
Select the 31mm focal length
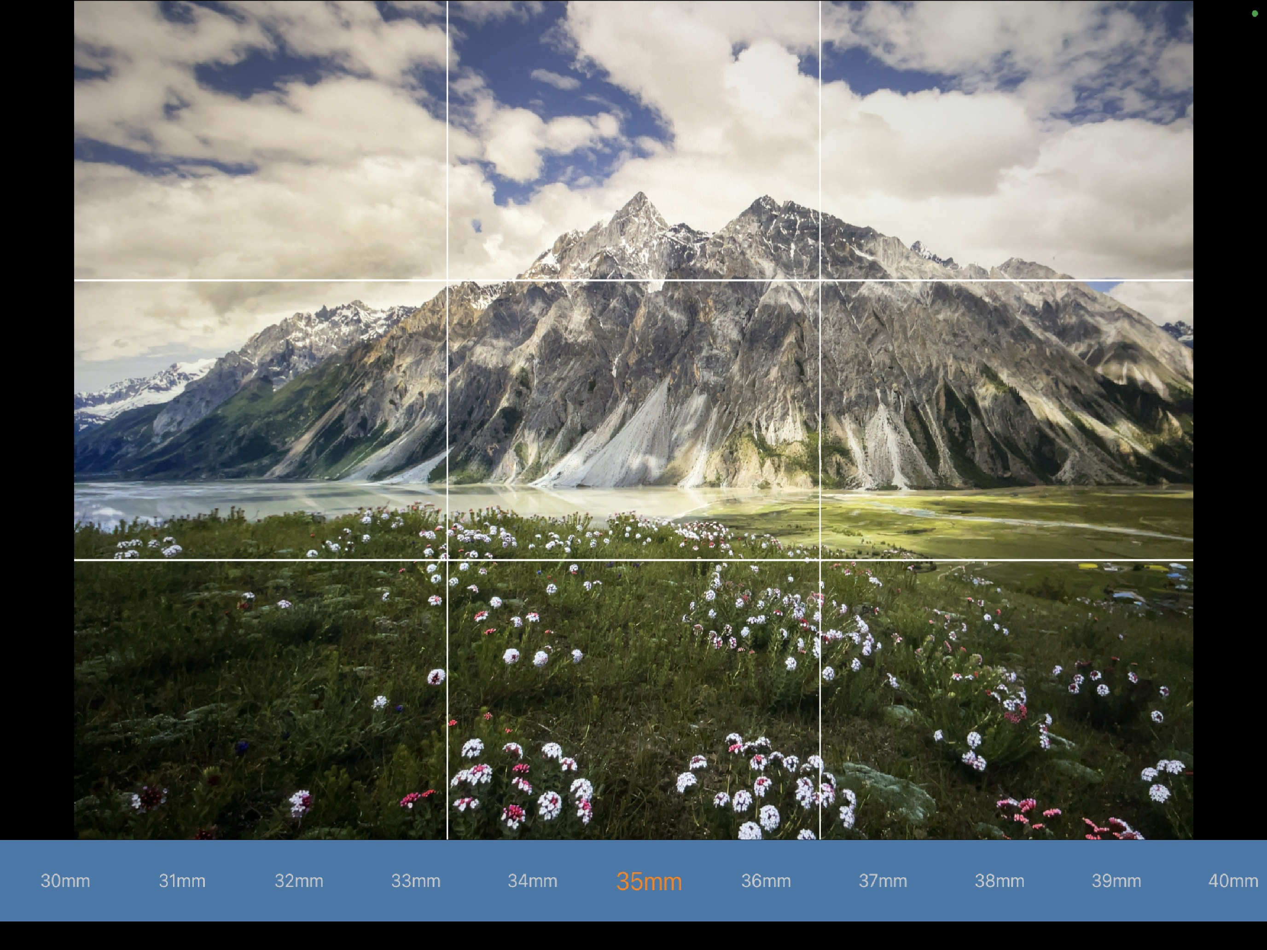pos(182,880)
